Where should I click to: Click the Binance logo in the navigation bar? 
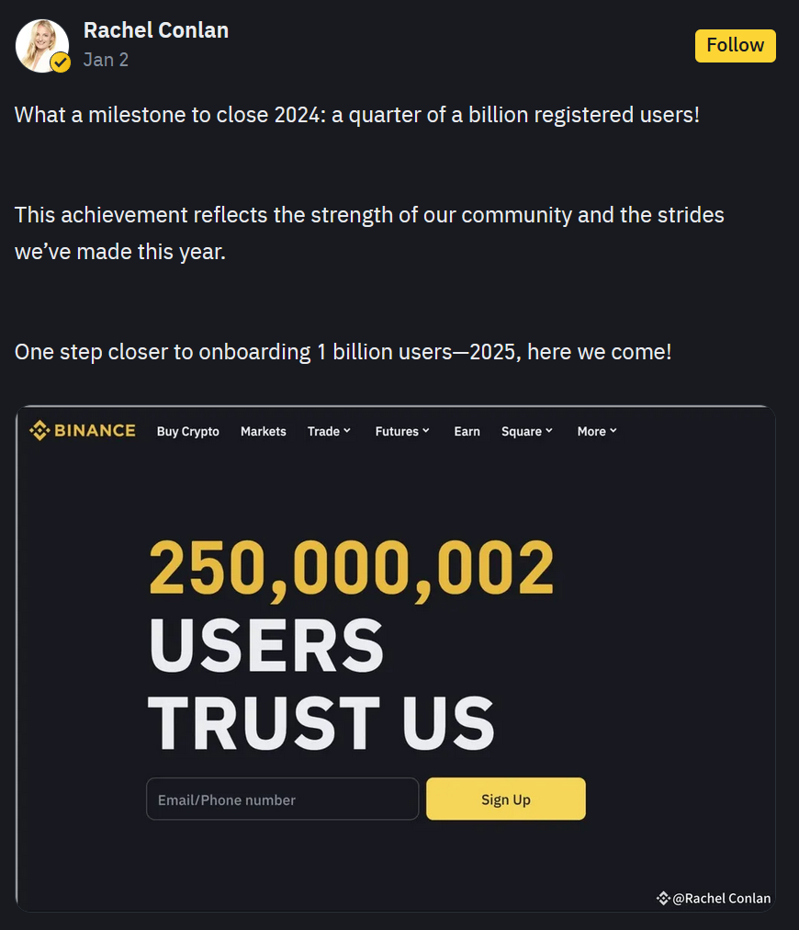click(x=83, y=431)
